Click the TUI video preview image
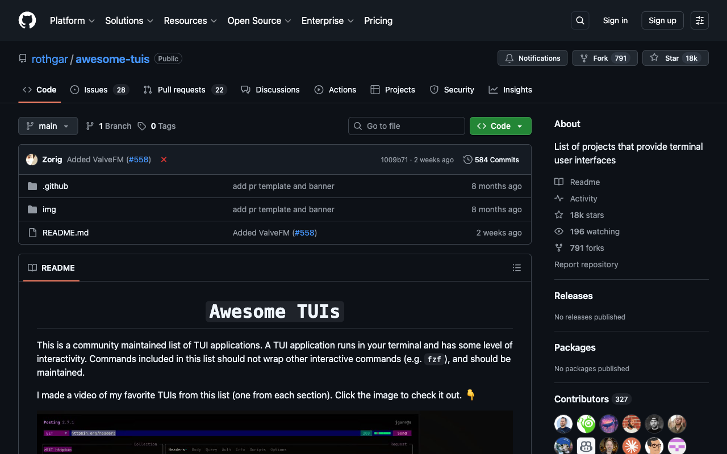This screenshot has height=454, width=727. (275, 432)
